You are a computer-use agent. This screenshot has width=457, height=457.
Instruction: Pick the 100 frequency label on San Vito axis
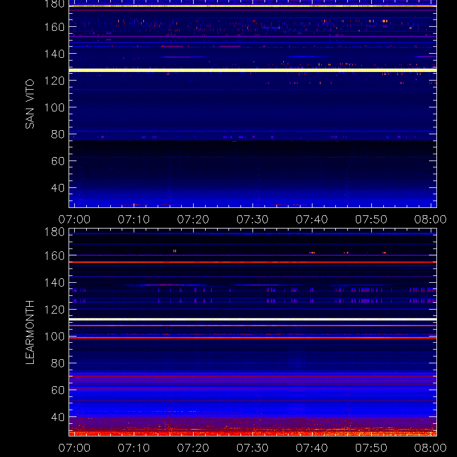tap(54, 107)
